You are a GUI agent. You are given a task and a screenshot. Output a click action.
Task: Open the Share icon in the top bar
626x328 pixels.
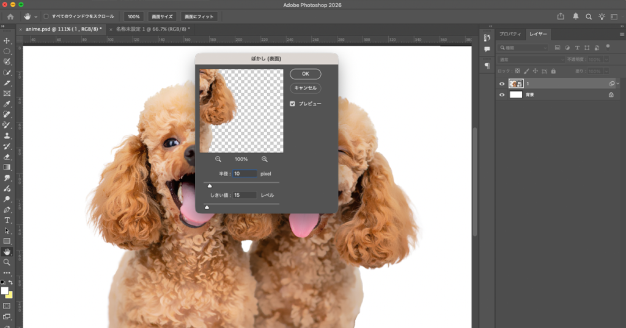[561, 16]
